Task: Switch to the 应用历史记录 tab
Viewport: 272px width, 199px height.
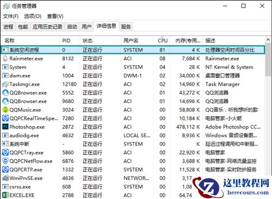Action: coord(47,27)
